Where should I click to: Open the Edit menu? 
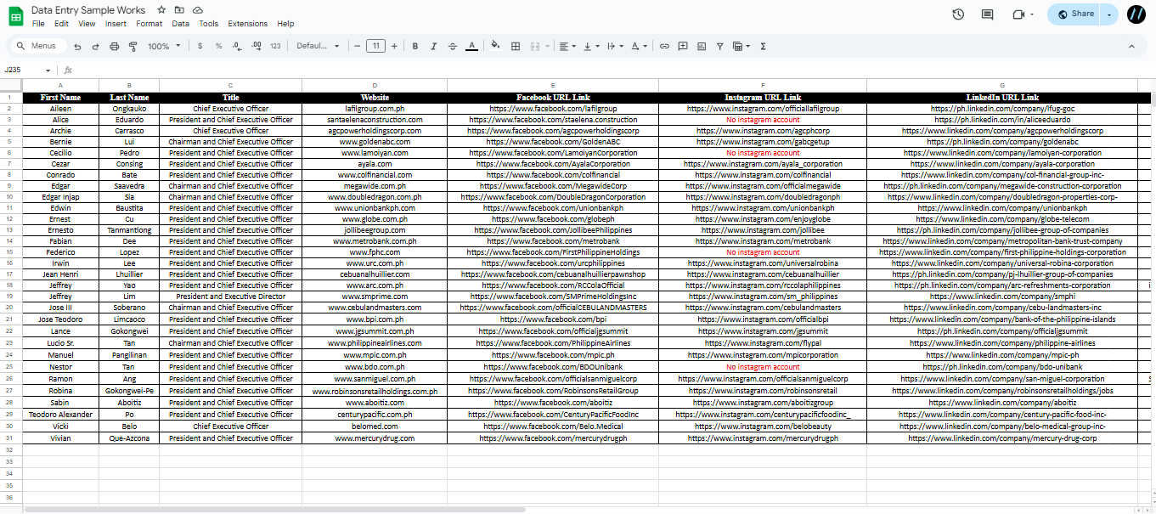(61, 24)
